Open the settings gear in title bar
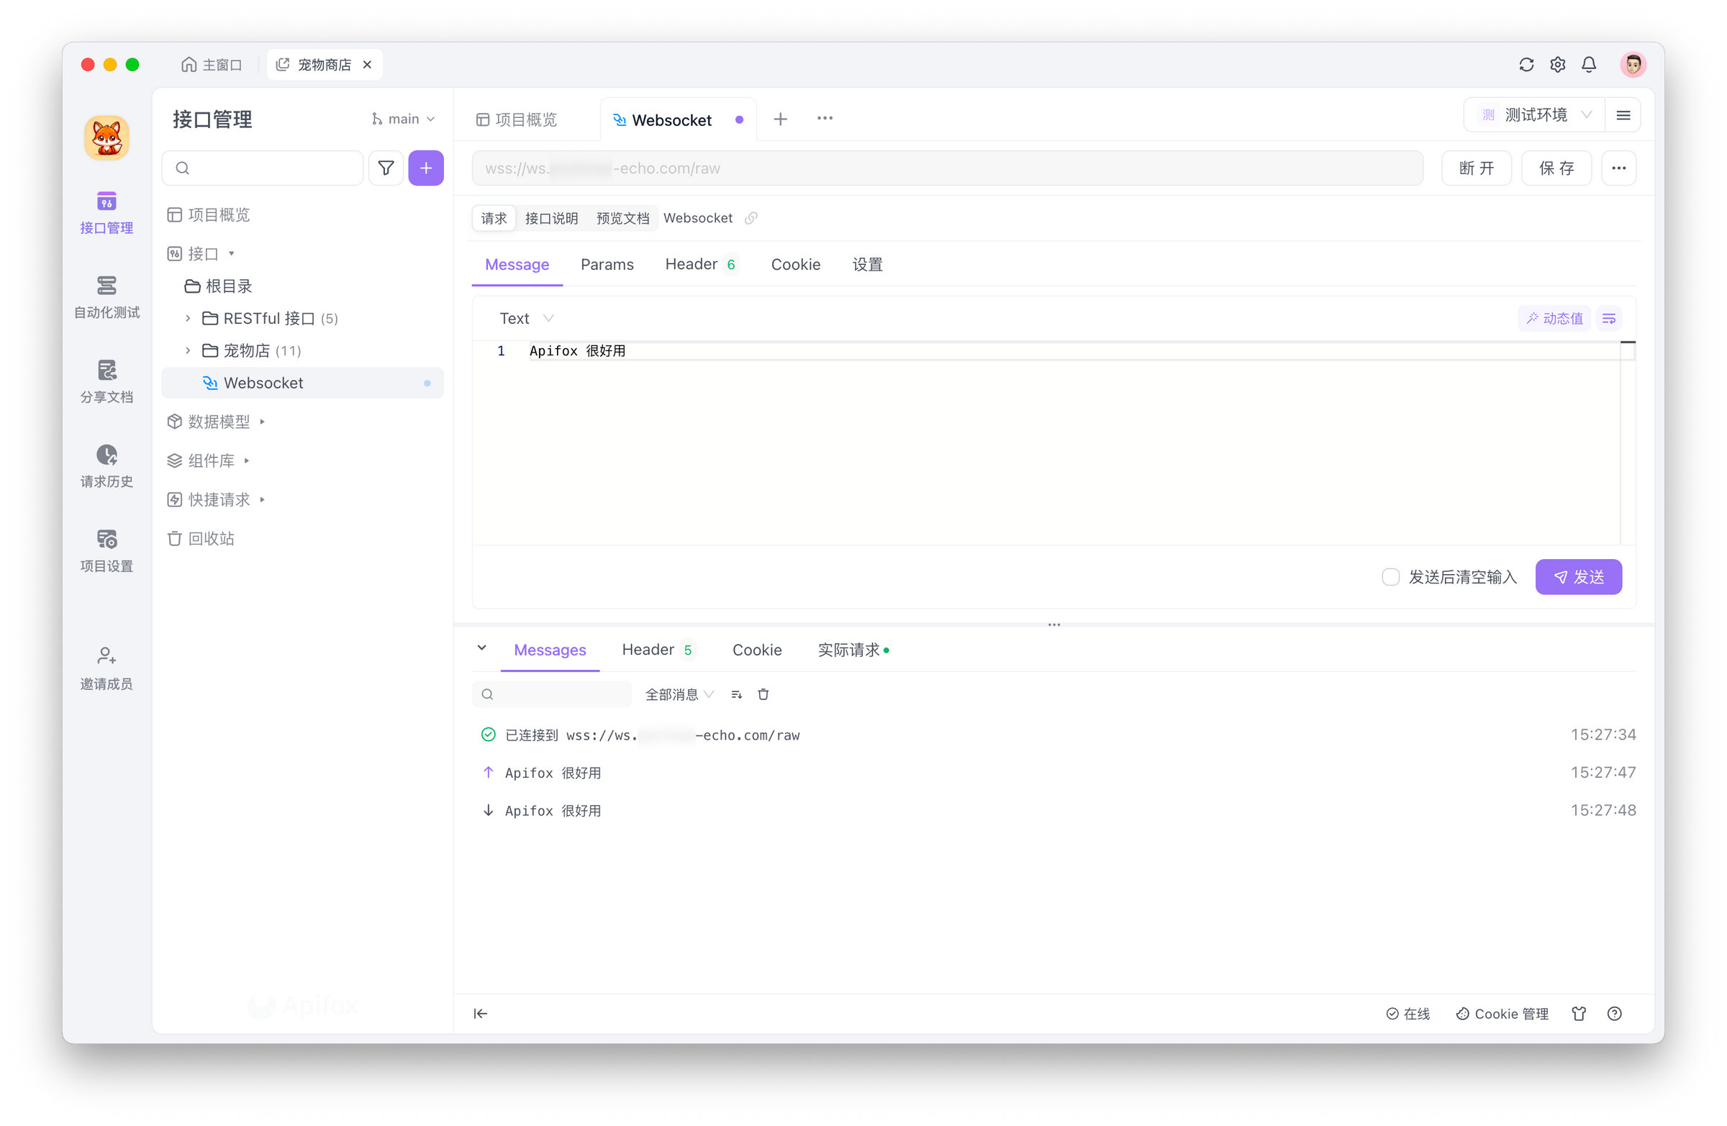1727x1126 pixels. (1557, 64)
